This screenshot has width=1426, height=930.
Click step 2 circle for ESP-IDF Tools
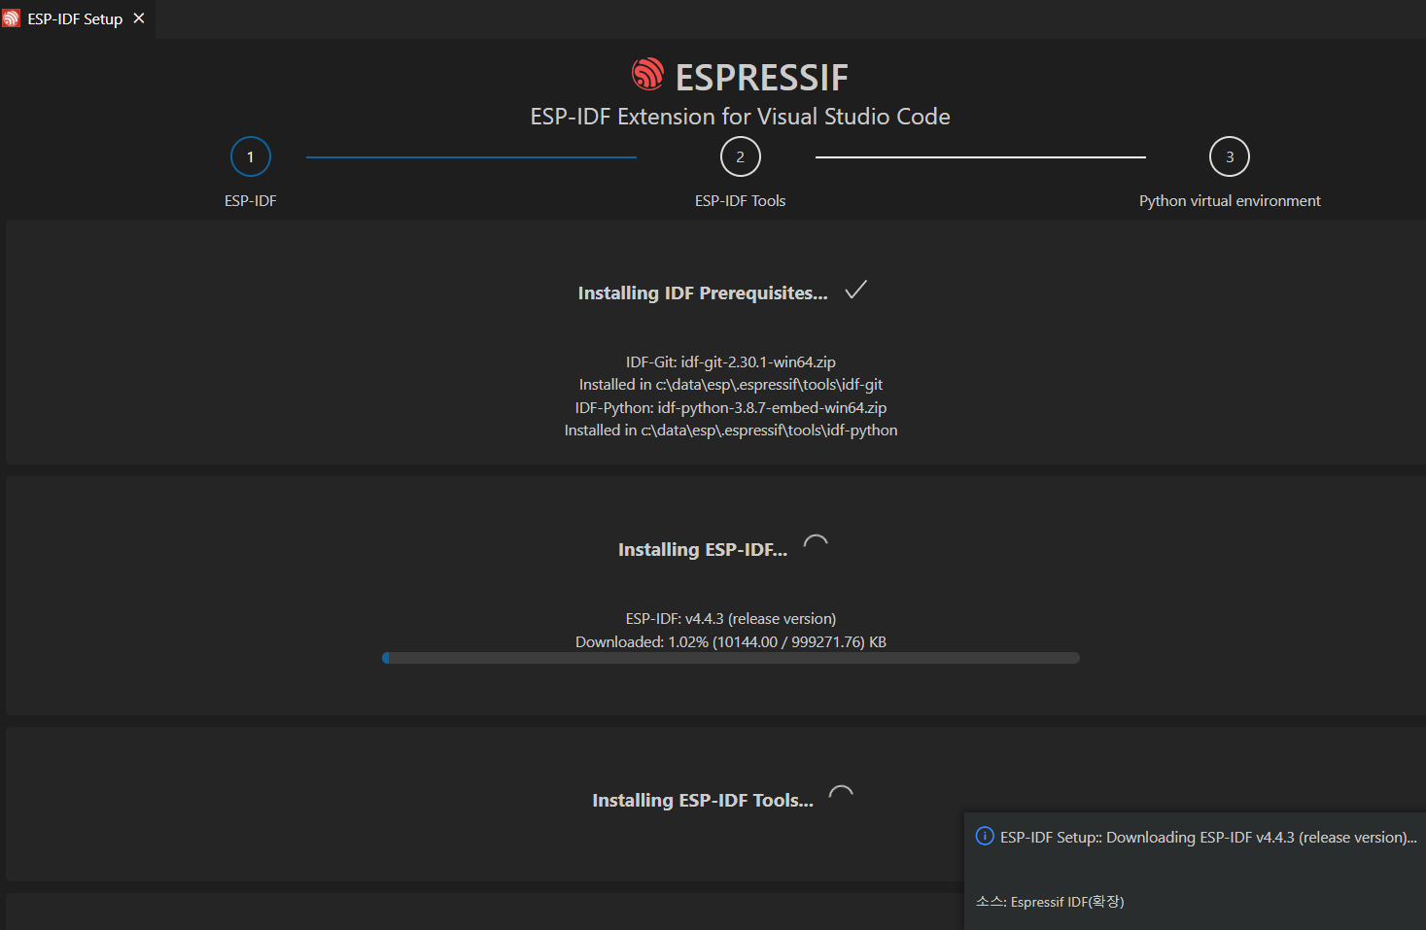click(741, 156)
